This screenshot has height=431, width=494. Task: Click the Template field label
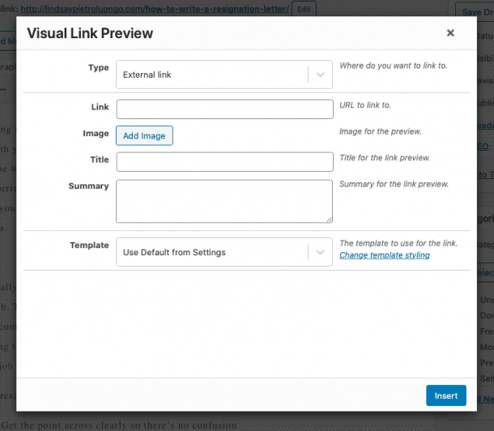tap(89, 245)
